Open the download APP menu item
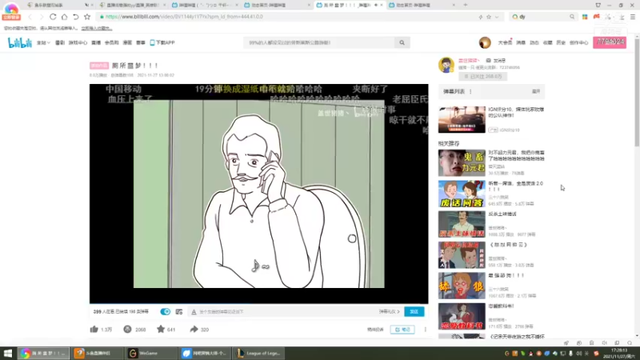 pos(162,42)
